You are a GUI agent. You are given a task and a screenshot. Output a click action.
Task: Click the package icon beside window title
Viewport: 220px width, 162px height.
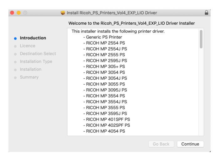[63, 13]
